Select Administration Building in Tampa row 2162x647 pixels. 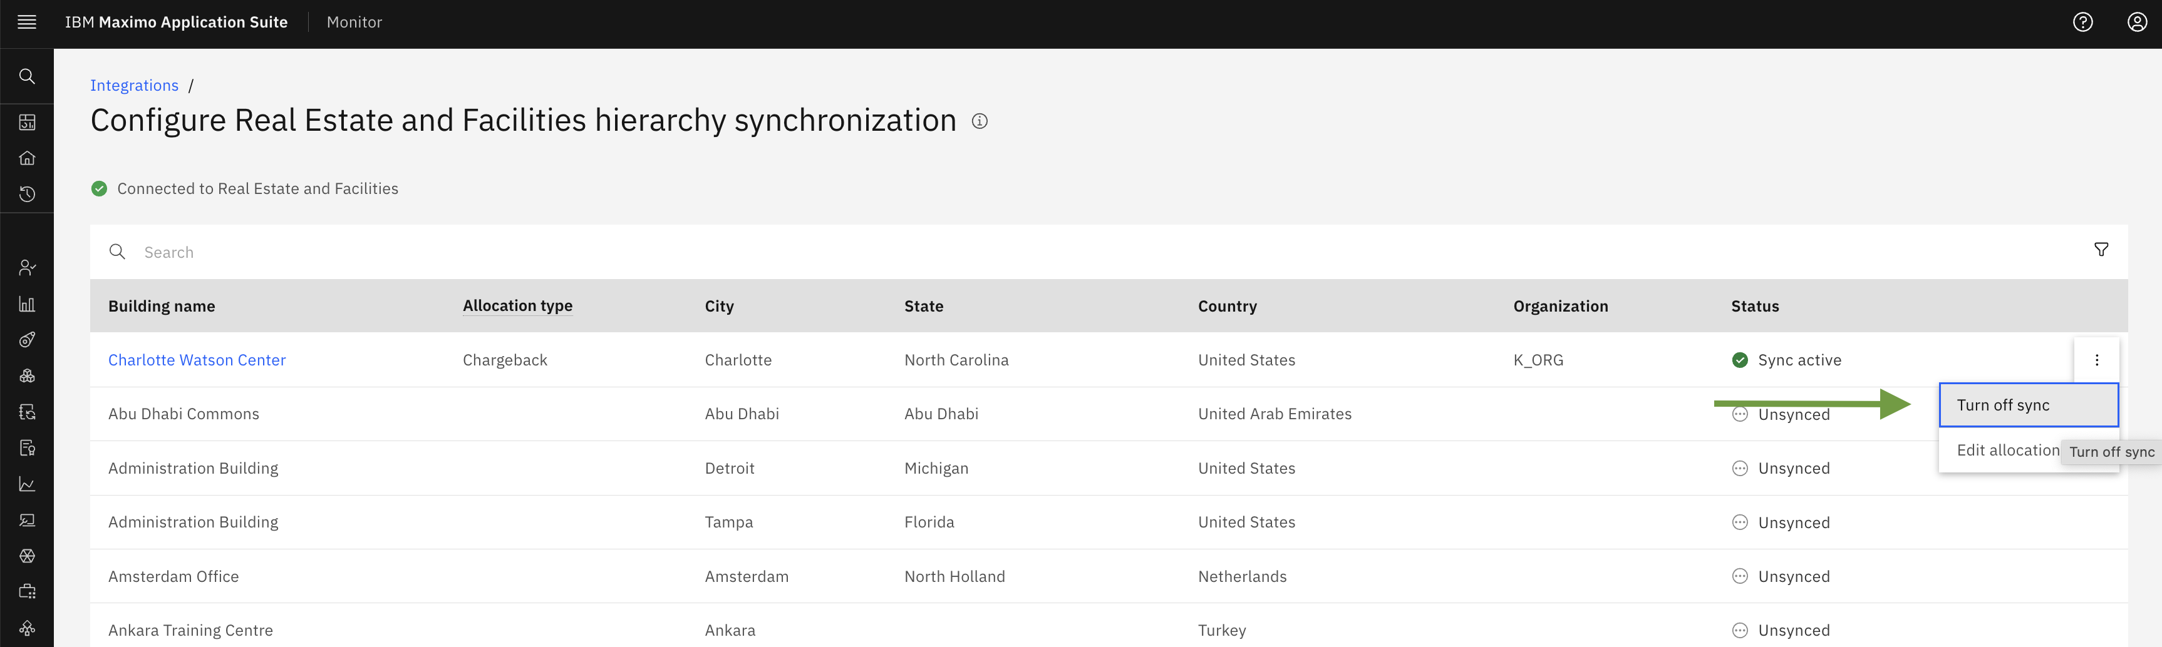193,522
